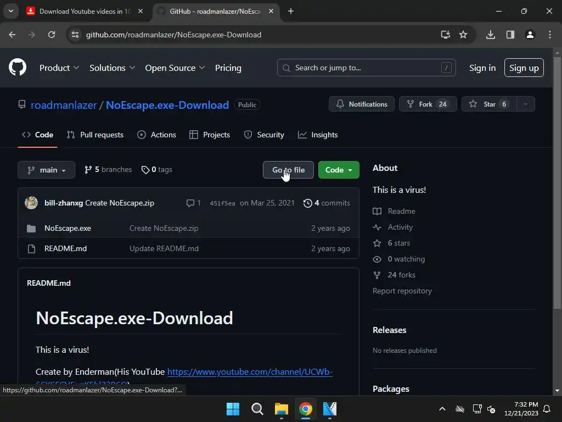Switch to Pull requests tab
This screenshot has width=562, height=422.
pyautogui.click(x=95, y=135)
